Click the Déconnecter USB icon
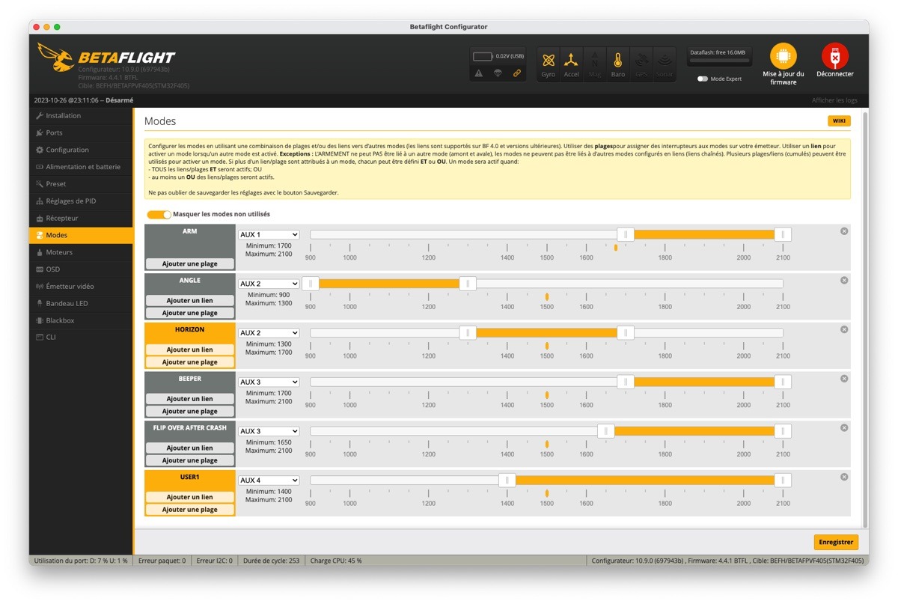This screenshot has height=604, width=898. 835,56
